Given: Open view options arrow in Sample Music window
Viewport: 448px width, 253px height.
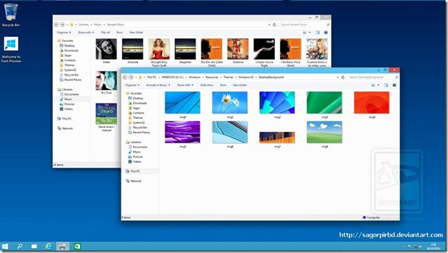Looking at the screenshot, I should point(309,32).
